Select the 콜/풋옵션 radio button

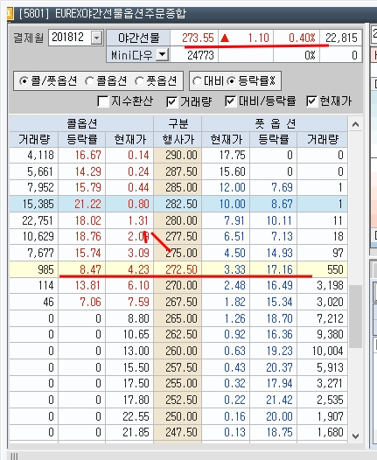click(x=24, y=80)
